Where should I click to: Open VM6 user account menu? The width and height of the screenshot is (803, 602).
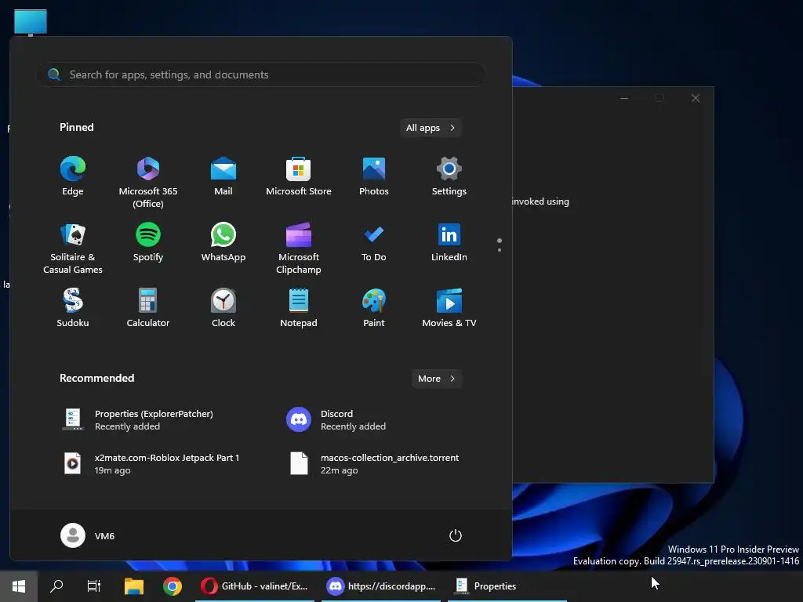(88, 535)
